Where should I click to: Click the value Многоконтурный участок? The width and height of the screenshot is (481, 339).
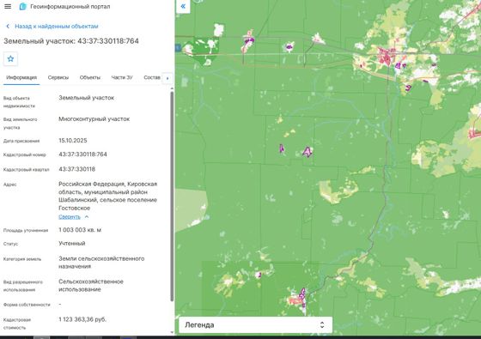tap(94, 119)
